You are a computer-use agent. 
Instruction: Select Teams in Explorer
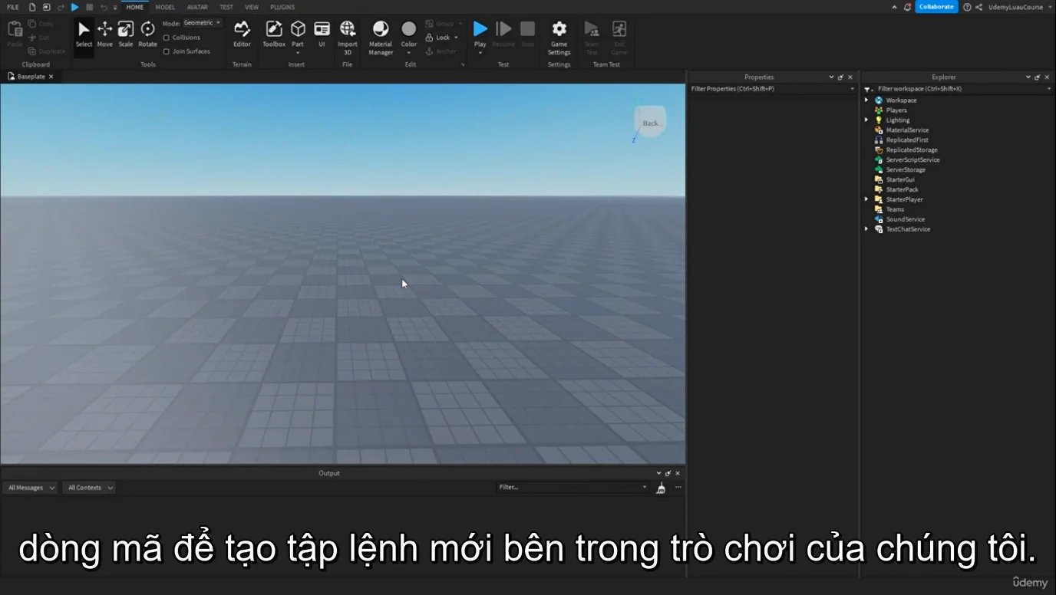point(895,209)
